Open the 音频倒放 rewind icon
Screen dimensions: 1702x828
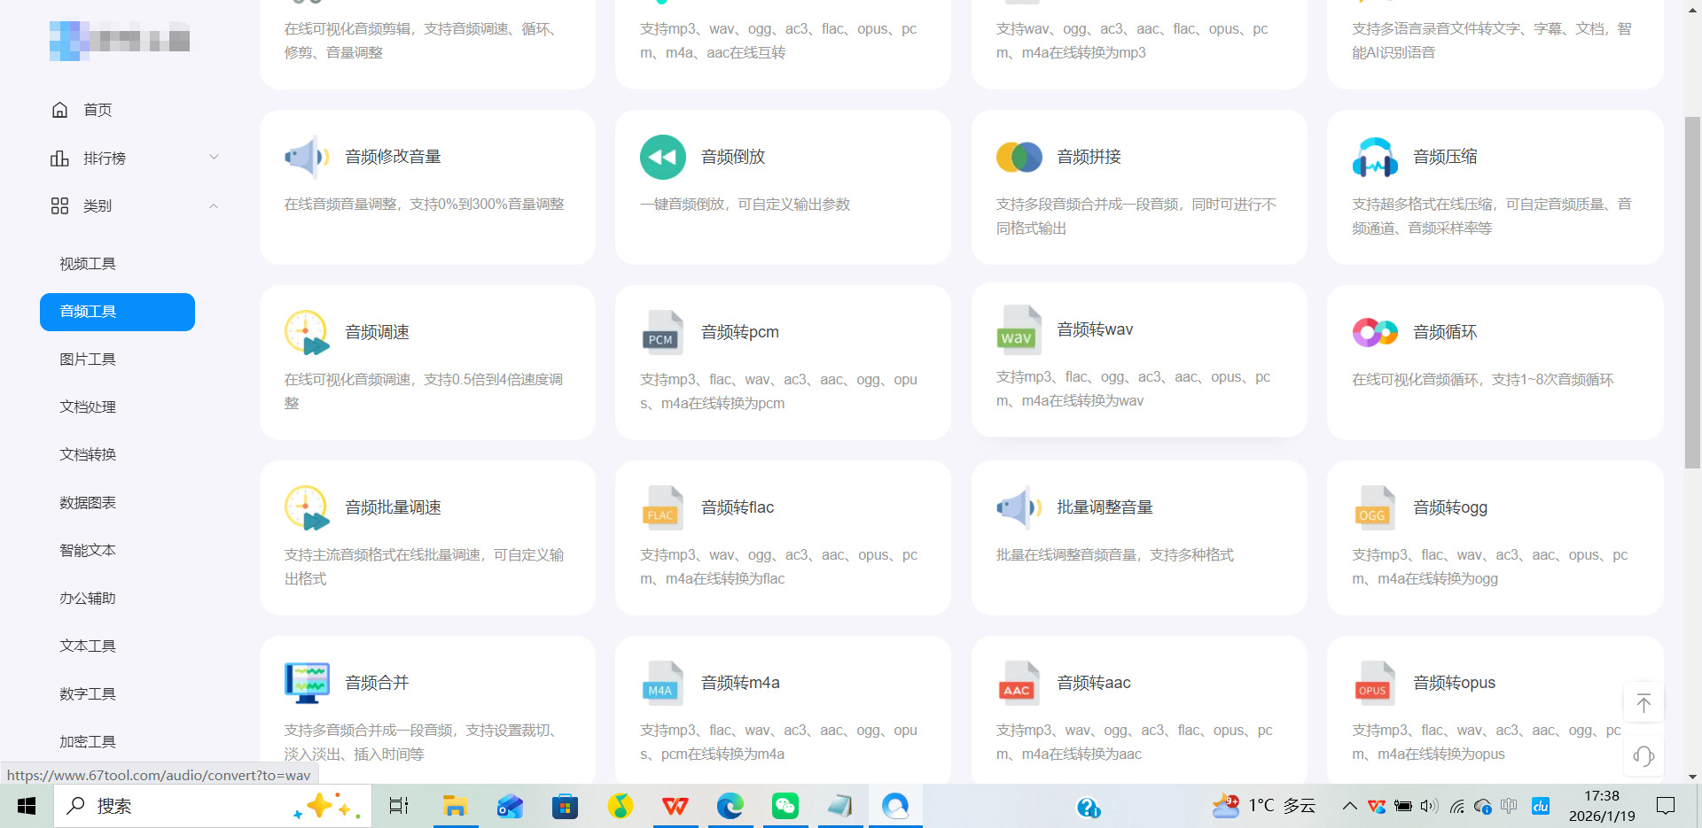(663, 158)
